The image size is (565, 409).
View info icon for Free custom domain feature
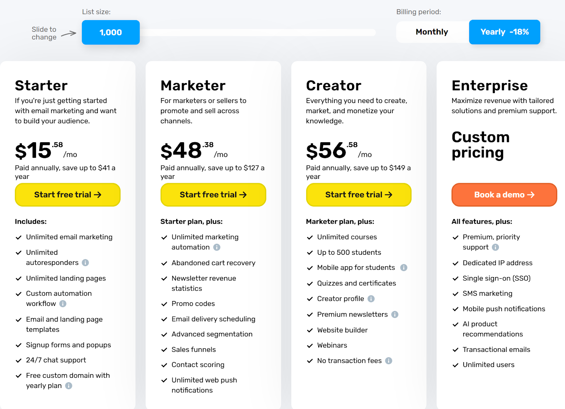point(69,386)
